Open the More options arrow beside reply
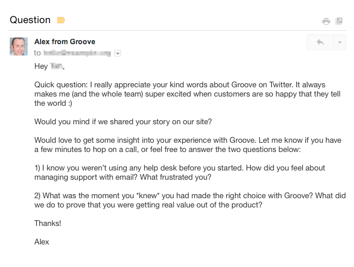Viewport: 354px width, 267px height. (340, 42)
